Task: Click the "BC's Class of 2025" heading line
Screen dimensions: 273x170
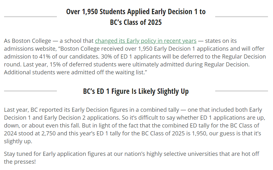Action: (x=136, y=22)
